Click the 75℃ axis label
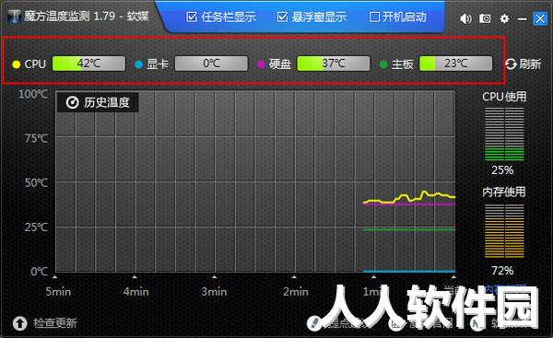This screenshot has width=553, height=338. [36, 138]
